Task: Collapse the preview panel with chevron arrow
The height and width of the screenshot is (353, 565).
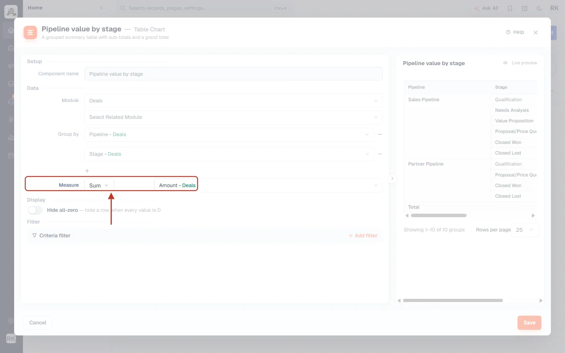Action: [x=392, y=178]
